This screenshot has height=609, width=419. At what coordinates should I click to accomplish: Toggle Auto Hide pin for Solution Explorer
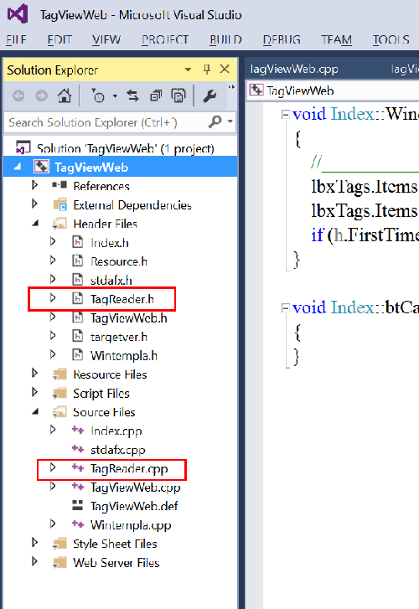(207, 70)
